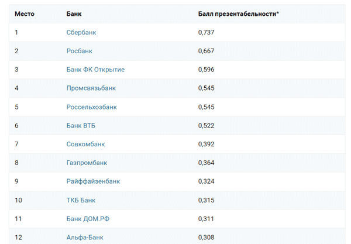The image size is (351, 244).
Task: Click the 0,667 score value
Action: click(x=207, y=51)
